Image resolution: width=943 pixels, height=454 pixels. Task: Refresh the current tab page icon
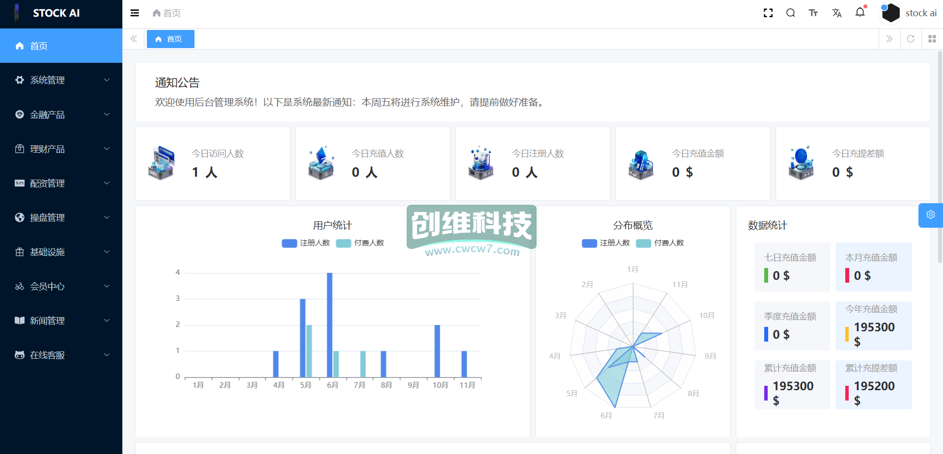(x=911, y=39)
